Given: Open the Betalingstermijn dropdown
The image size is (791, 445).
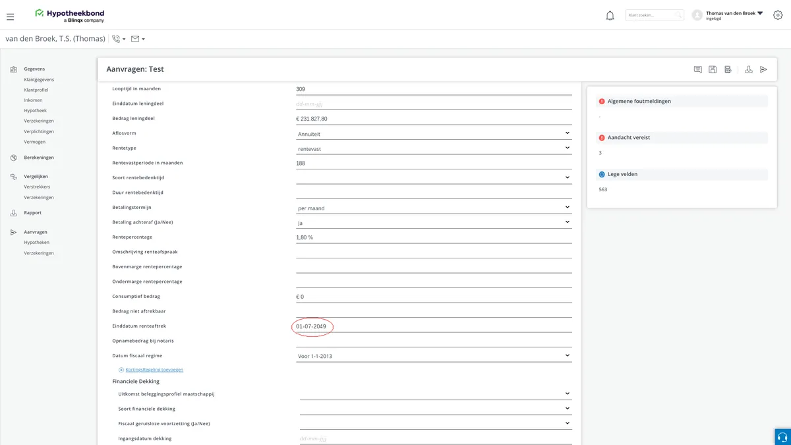Looking at the screenshot, I should tap(434, 208).
